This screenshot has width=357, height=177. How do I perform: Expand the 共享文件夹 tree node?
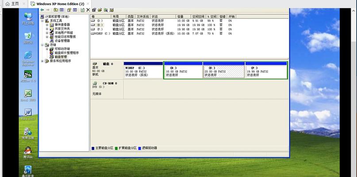coord(47,29)
